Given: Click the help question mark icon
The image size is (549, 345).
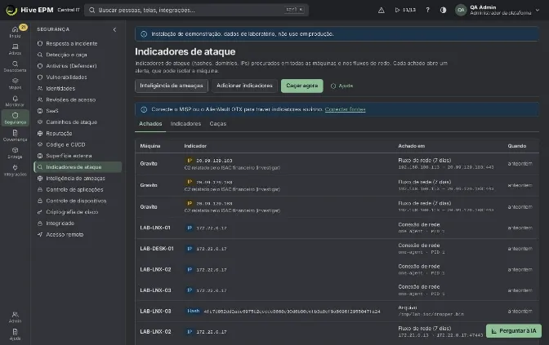Looking at the screenshot, I should 427,10.
